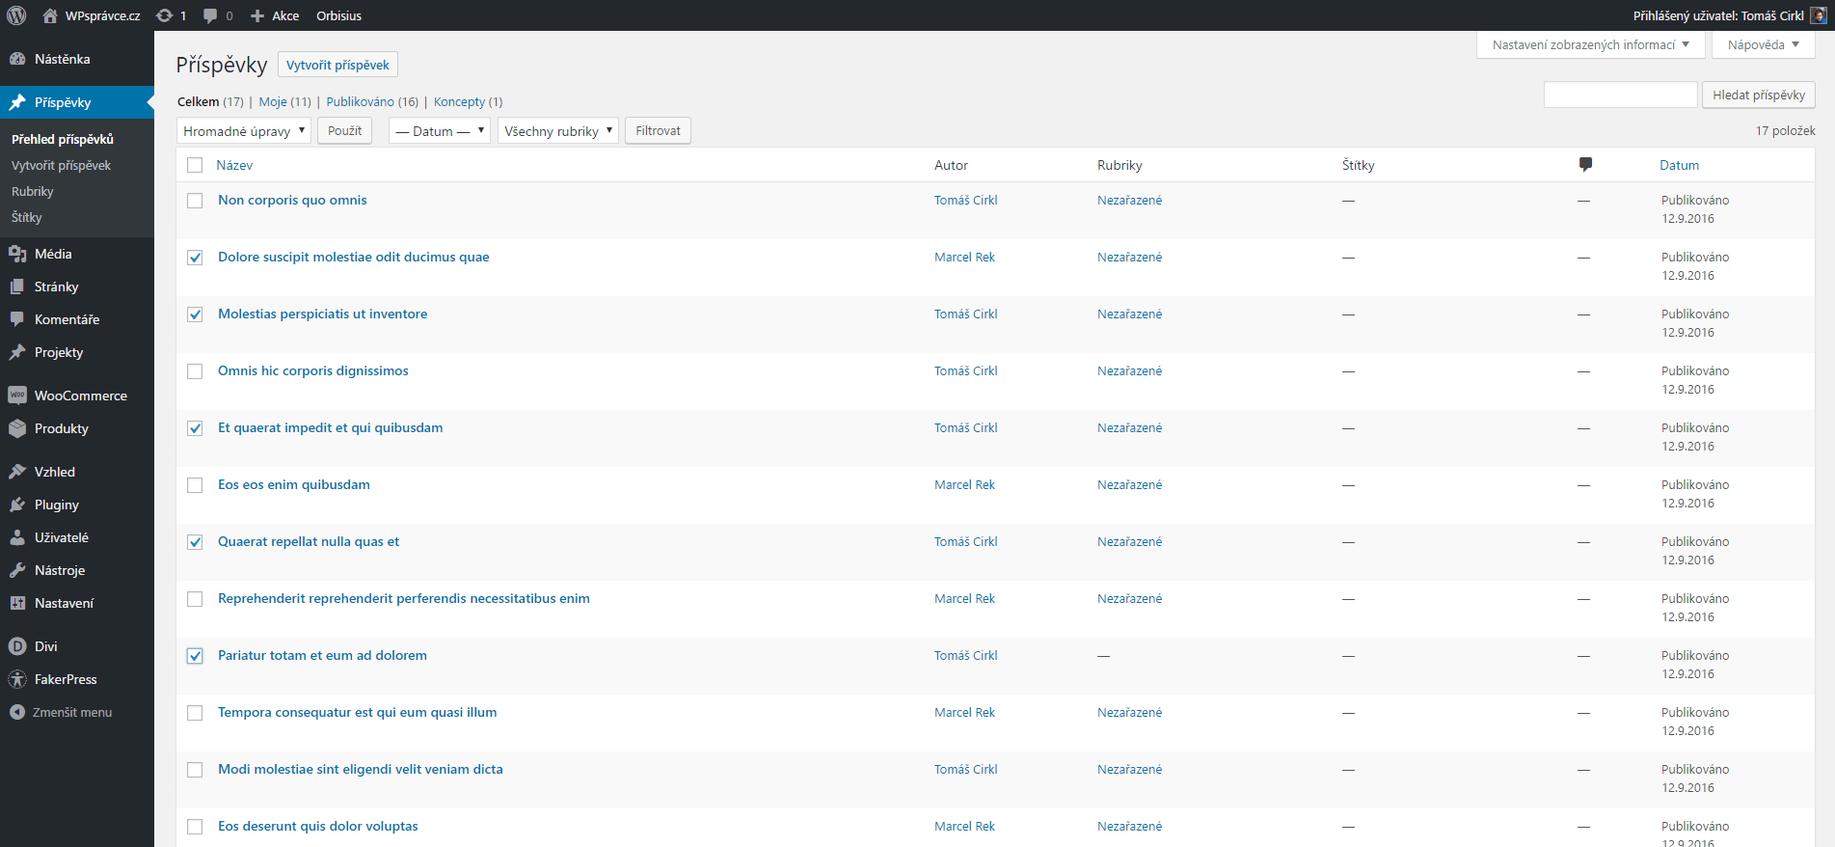Check the box for Reprehenderit reprehenderit perferendis row
1835x847 pixels.
coord(195,599)
